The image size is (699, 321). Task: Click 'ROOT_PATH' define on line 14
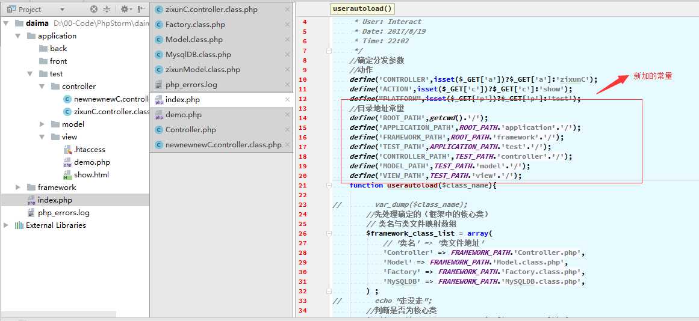(x=402, y=118)
